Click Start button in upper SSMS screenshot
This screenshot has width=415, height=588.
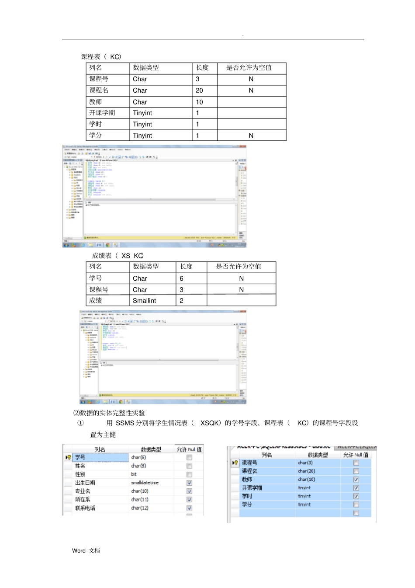click(66, 245)
